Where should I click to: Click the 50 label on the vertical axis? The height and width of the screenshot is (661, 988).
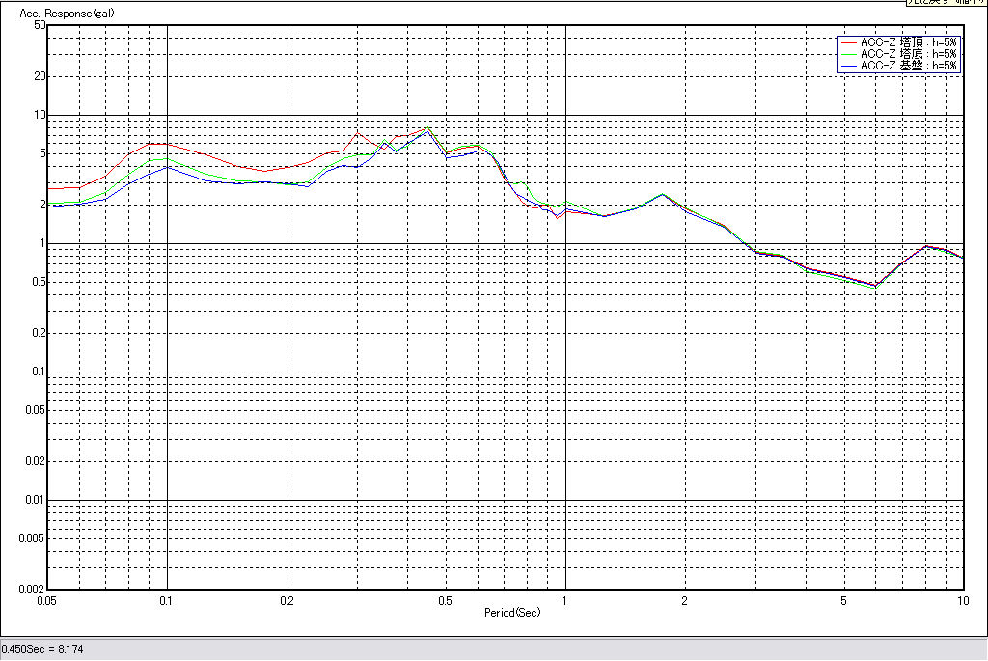pyautogui.click(x=40, y=25)
